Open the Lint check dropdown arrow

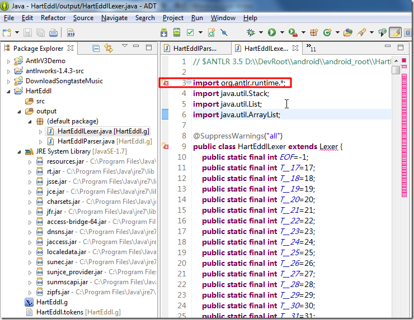[x=200, y=33]
